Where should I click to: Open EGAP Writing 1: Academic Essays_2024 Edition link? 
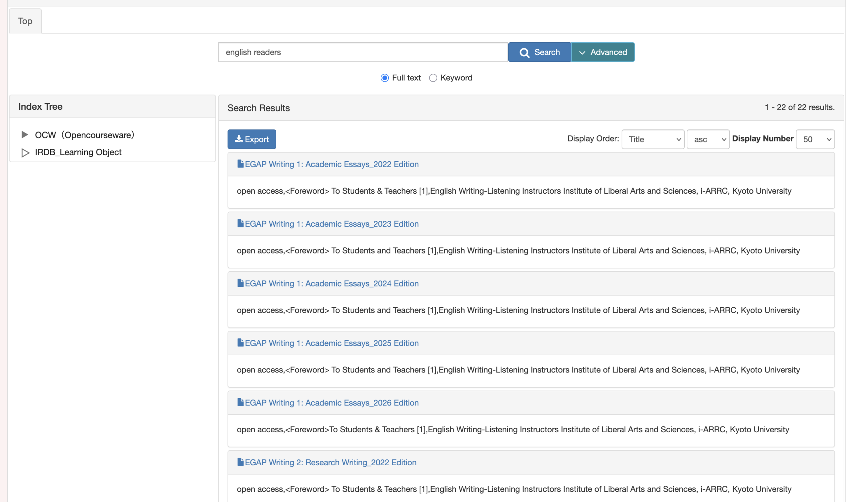click(x=331, y=284)
